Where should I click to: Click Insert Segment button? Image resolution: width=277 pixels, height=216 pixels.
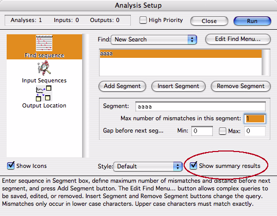[179, 86]
